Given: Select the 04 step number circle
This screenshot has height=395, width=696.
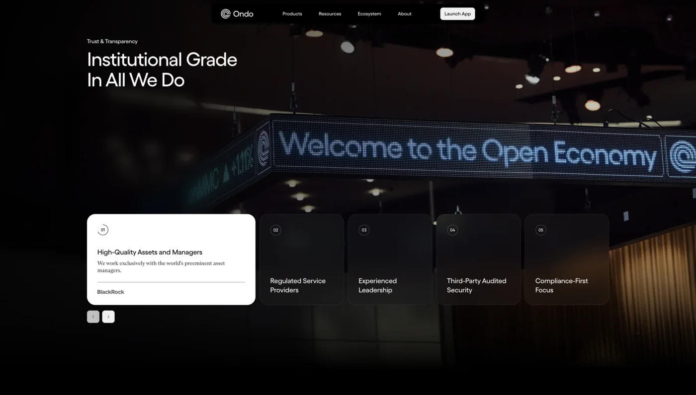Looking at the screenshot, I should [452, 230].
